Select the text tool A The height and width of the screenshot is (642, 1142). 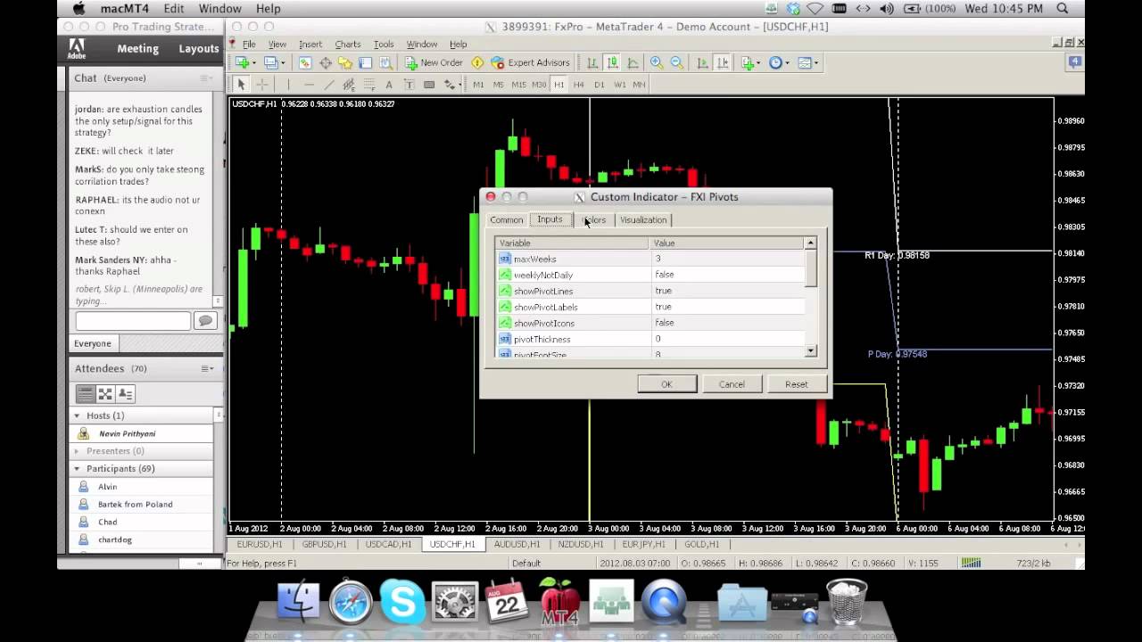click(389, 85)
